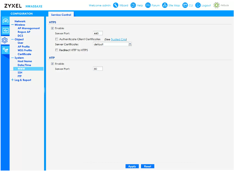The image size is (234, 173).
Task: Toggle Authenticate Client Certificates checkbox
Action: (57, 39)
